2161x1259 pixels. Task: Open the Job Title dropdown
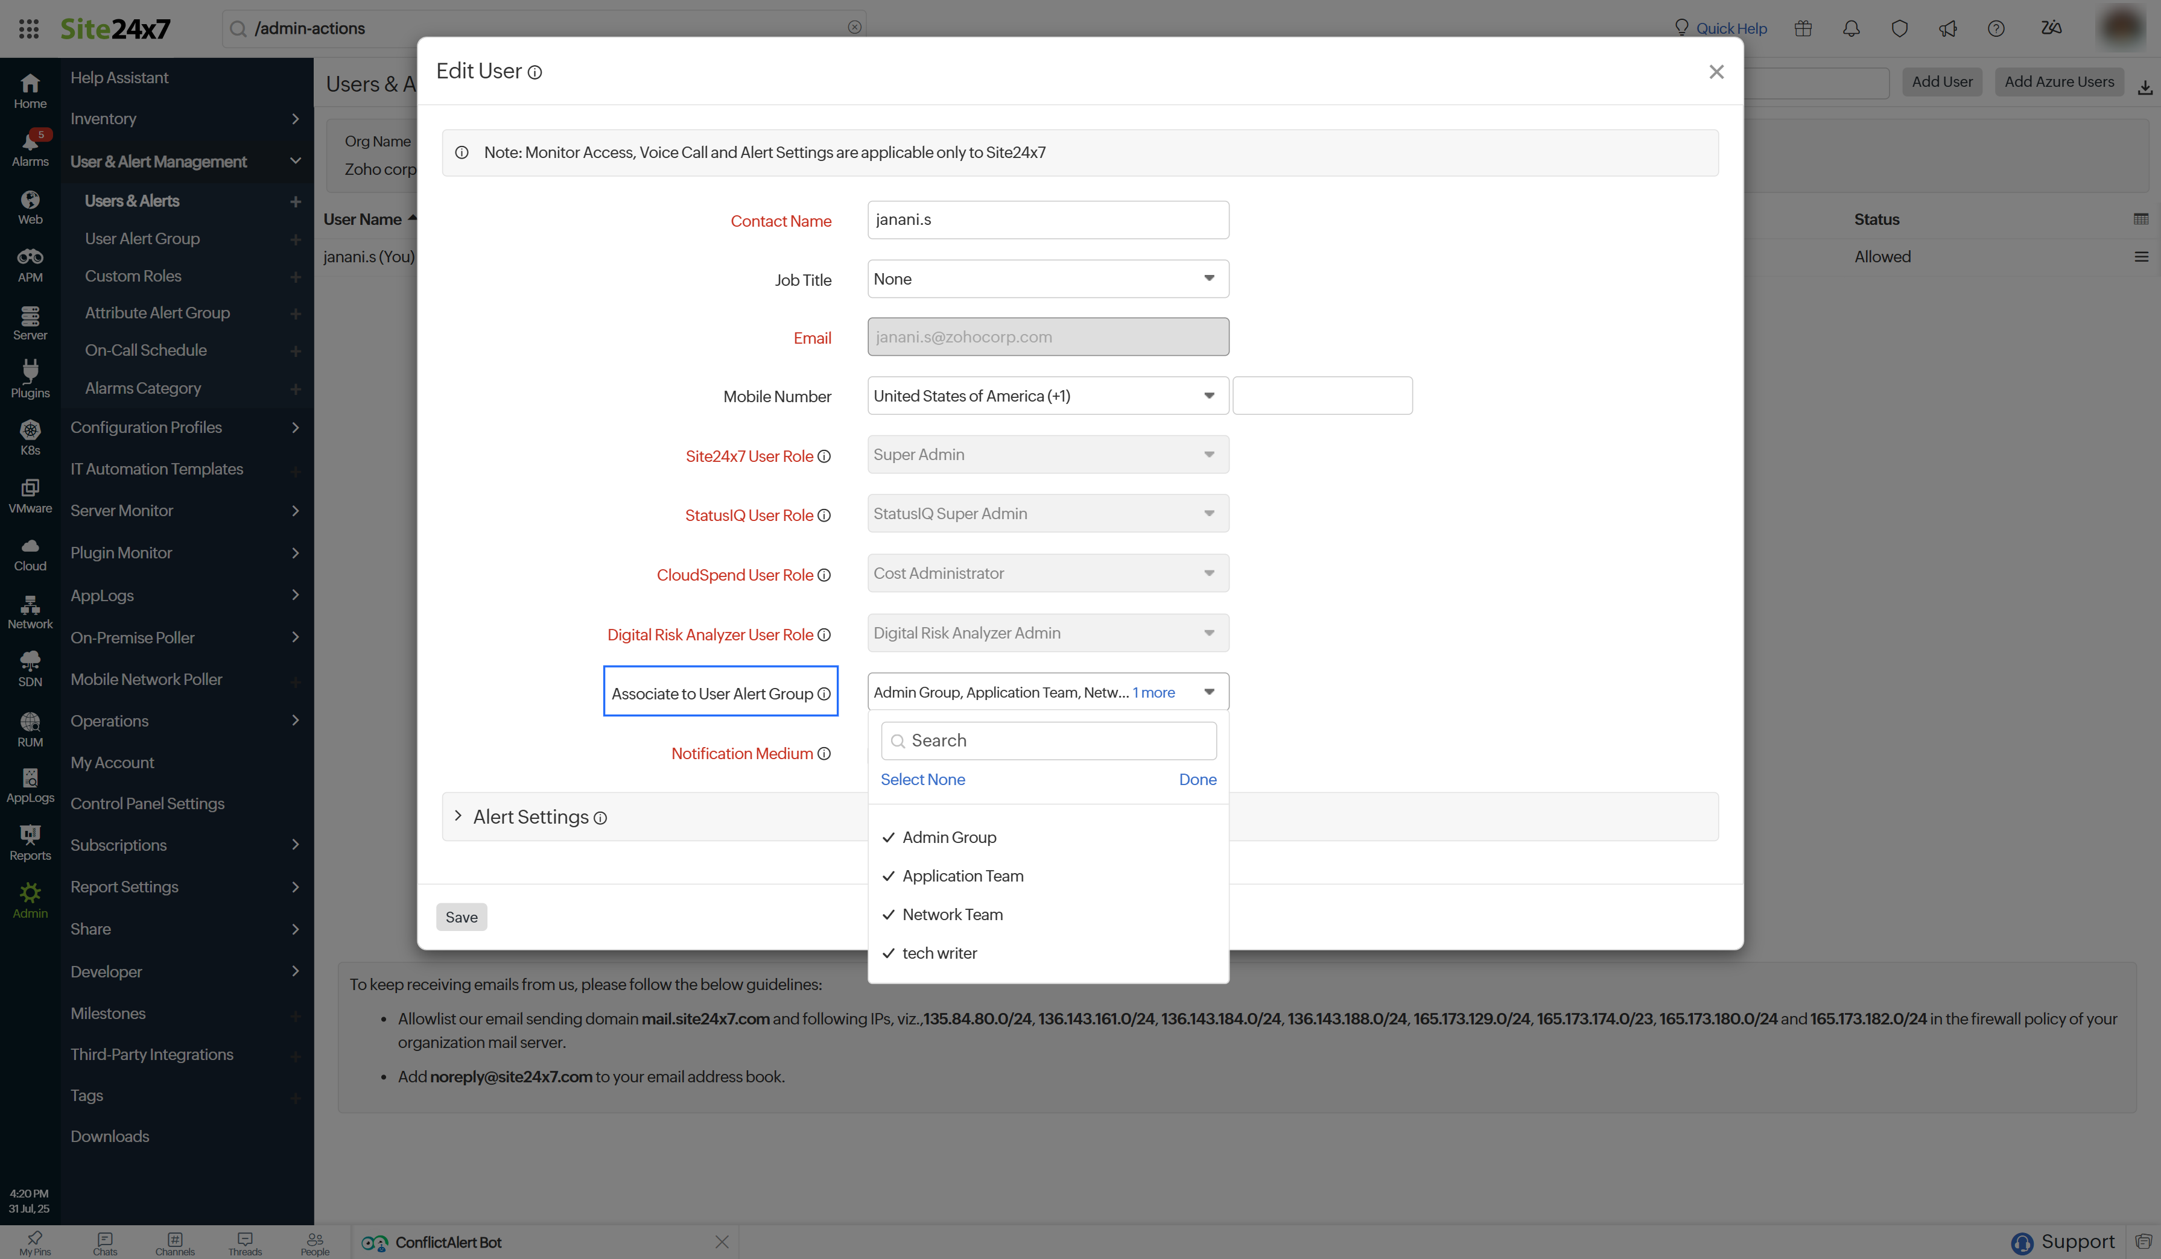pos(1047,279)
